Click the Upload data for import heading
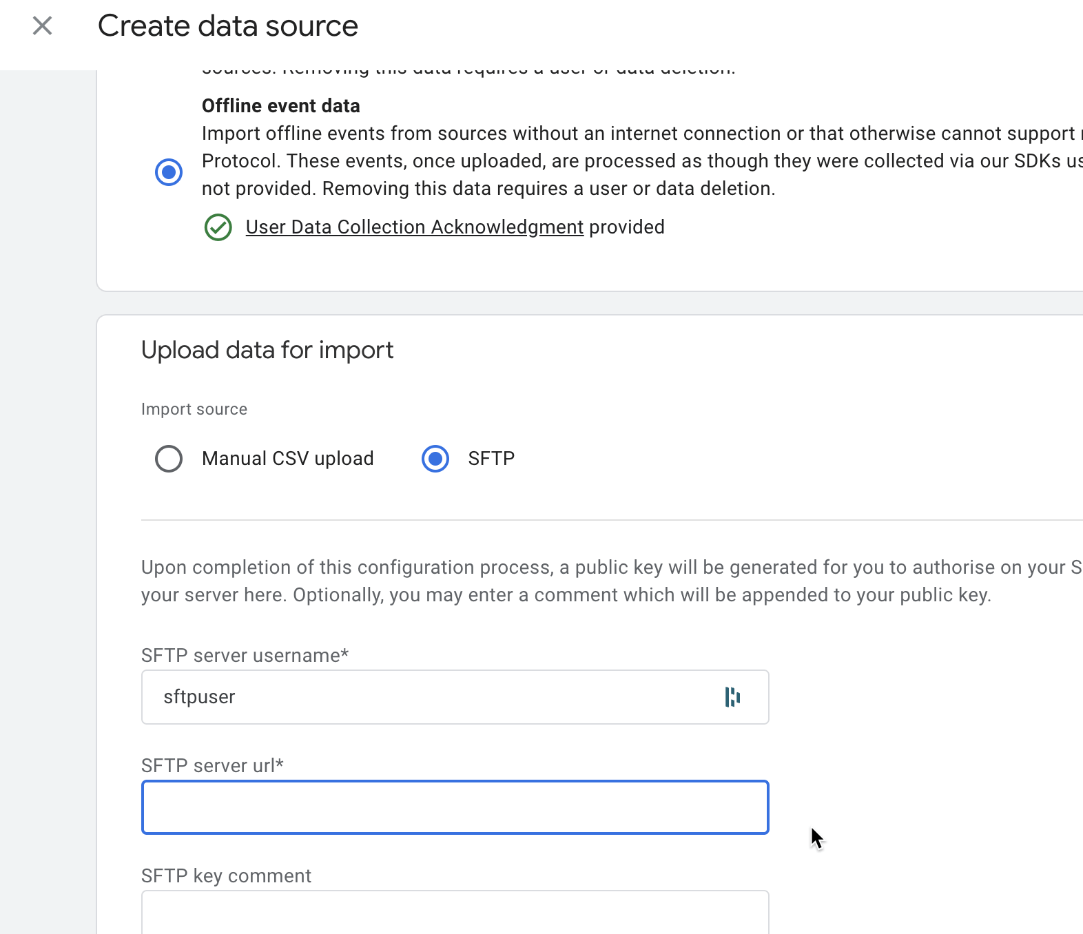Image resolution: width=1083 pixels, height=934 pixels. [267, 351]
